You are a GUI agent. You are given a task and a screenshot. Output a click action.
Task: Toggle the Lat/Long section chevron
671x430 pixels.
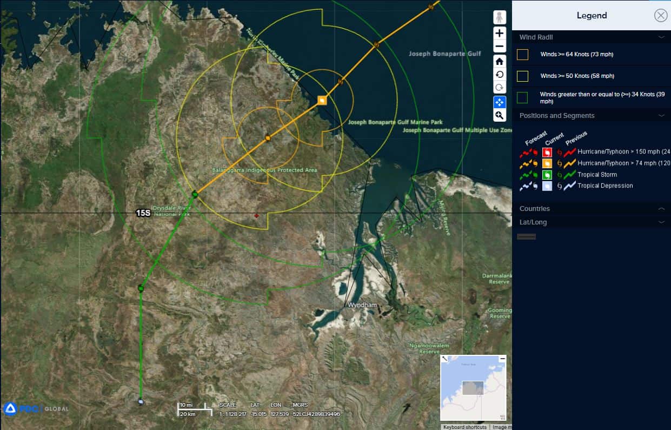click(661, 222)
